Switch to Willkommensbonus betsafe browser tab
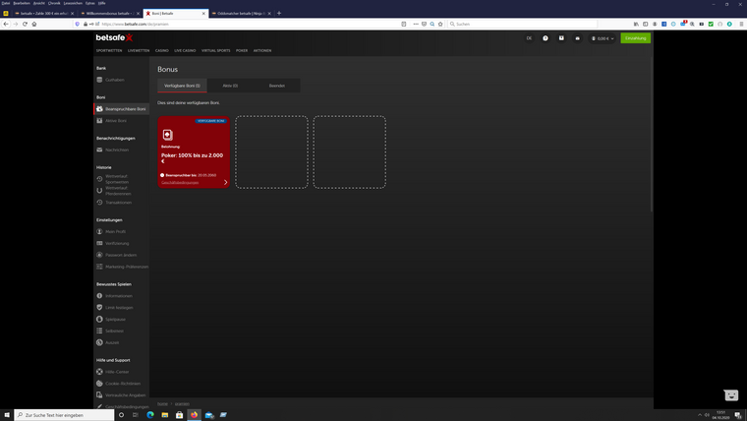This screenshot has width=747, height=421. (x=109, y=14)
